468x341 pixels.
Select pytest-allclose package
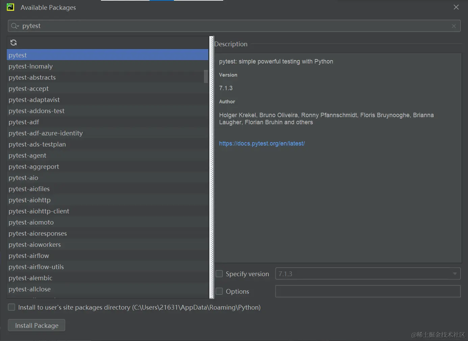point(107,289)
